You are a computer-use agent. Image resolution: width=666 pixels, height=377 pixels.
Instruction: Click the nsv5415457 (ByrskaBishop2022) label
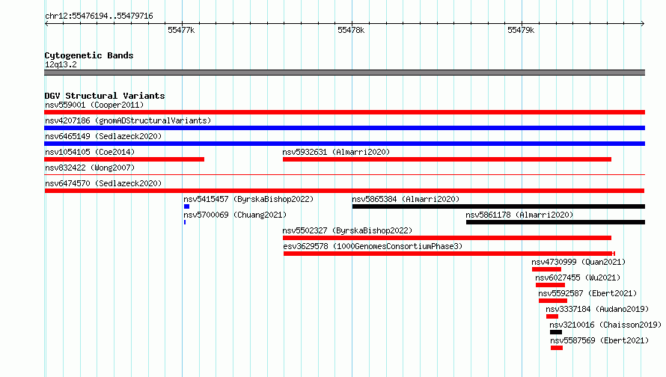point(248,199)
